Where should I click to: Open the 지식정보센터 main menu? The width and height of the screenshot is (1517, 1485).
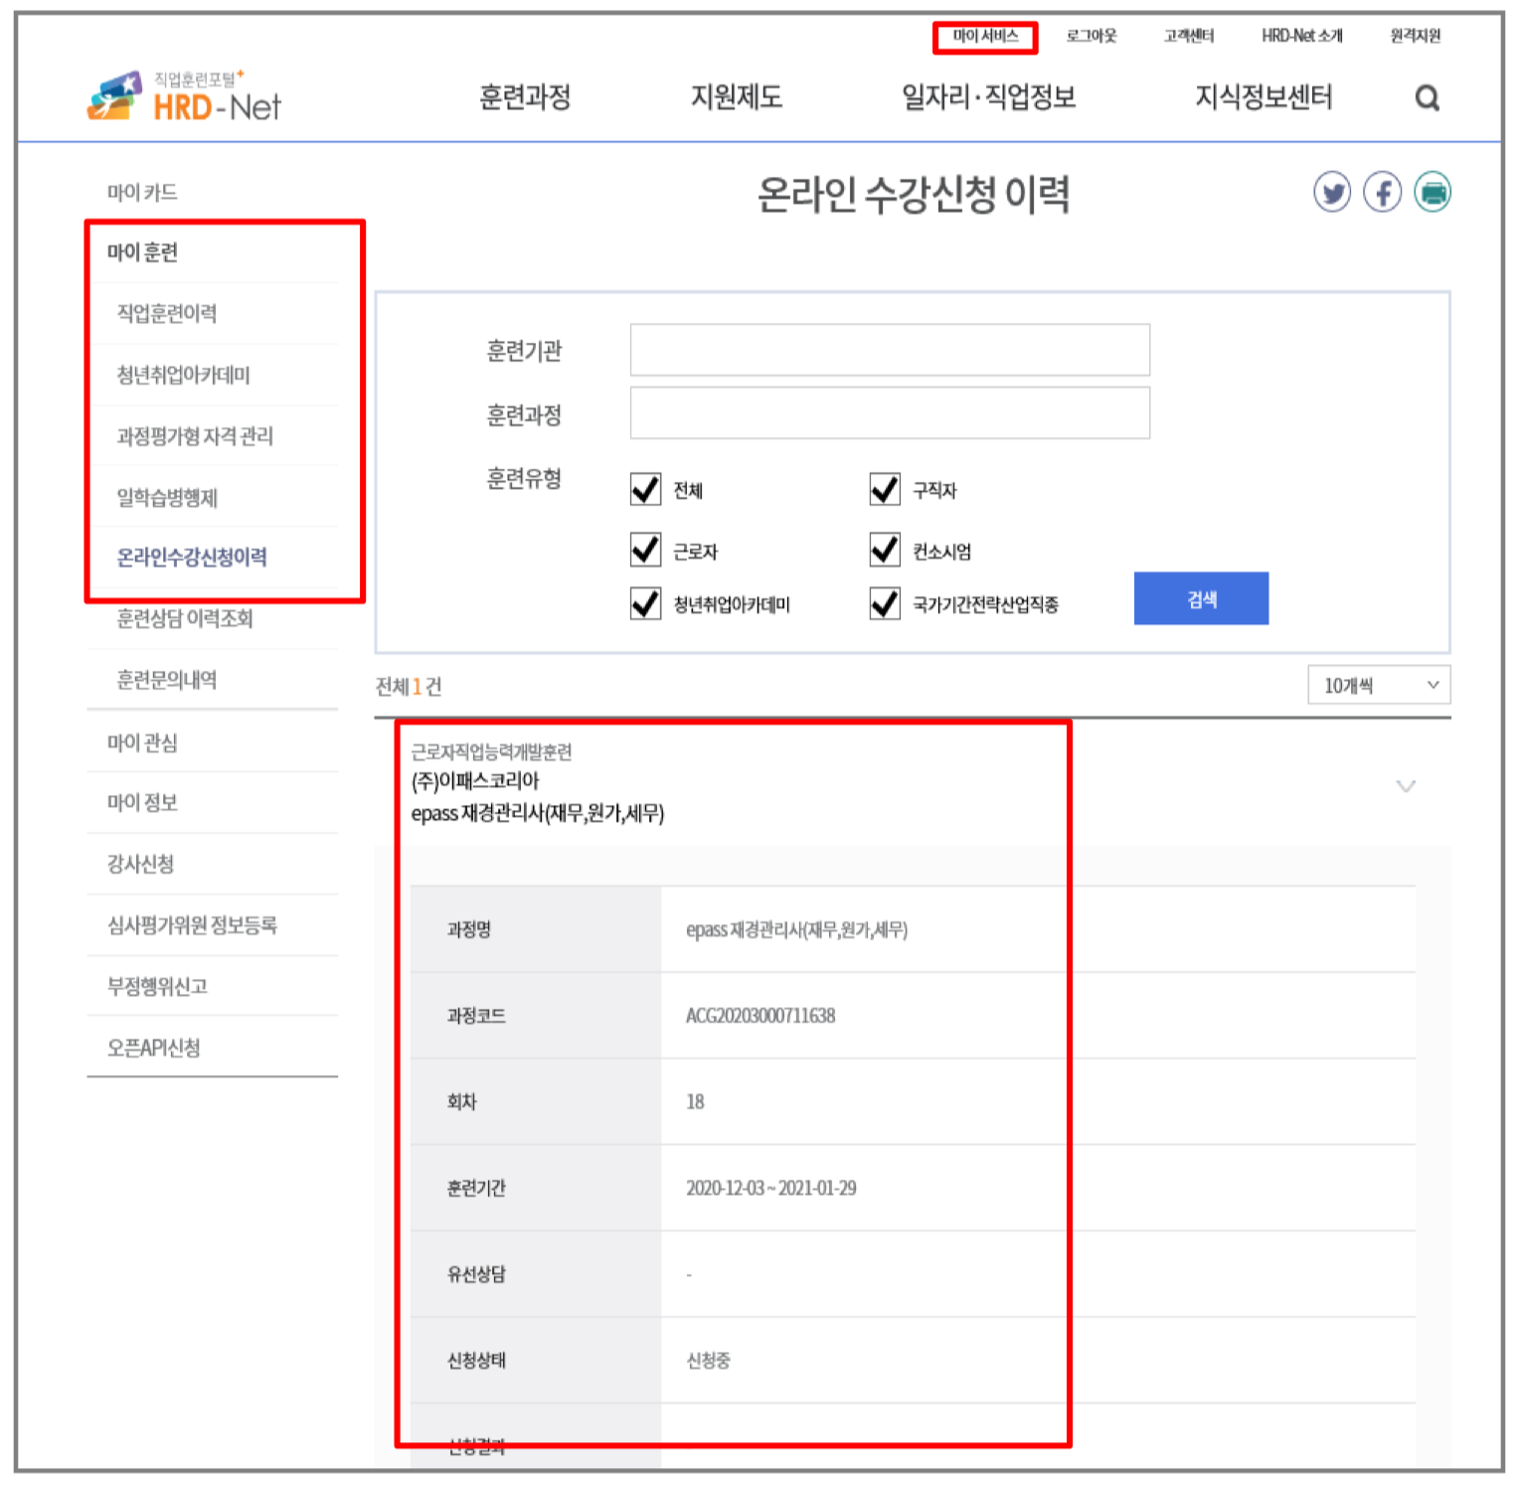[1264, 97]
